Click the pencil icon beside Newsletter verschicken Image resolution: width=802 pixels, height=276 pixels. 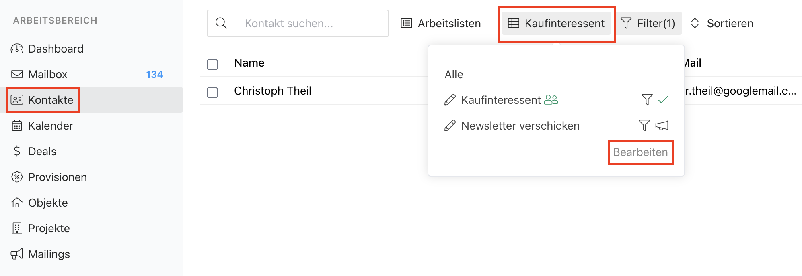(x=450, y=126)
